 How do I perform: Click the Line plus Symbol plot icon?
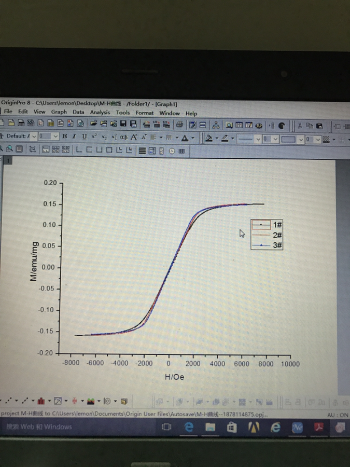point(25,401)
